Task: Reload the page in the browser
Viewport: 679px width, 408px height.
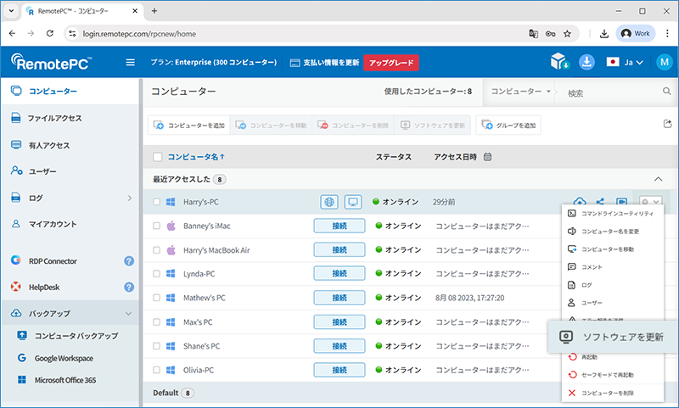Action: pos(50,33)
